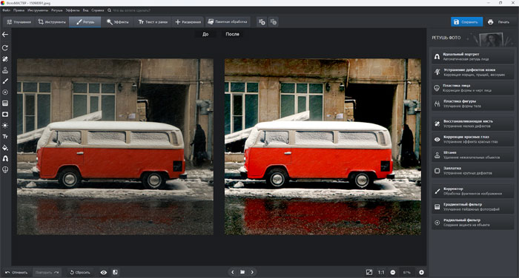Viewport: 519px width, 278px height.
Task: Select the corrector brush icon in left sidebar
Action: point(5,81)
